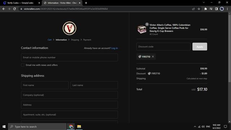Click the Discount code input field
The height and width of the screenshot is (130, 231).
164,47
